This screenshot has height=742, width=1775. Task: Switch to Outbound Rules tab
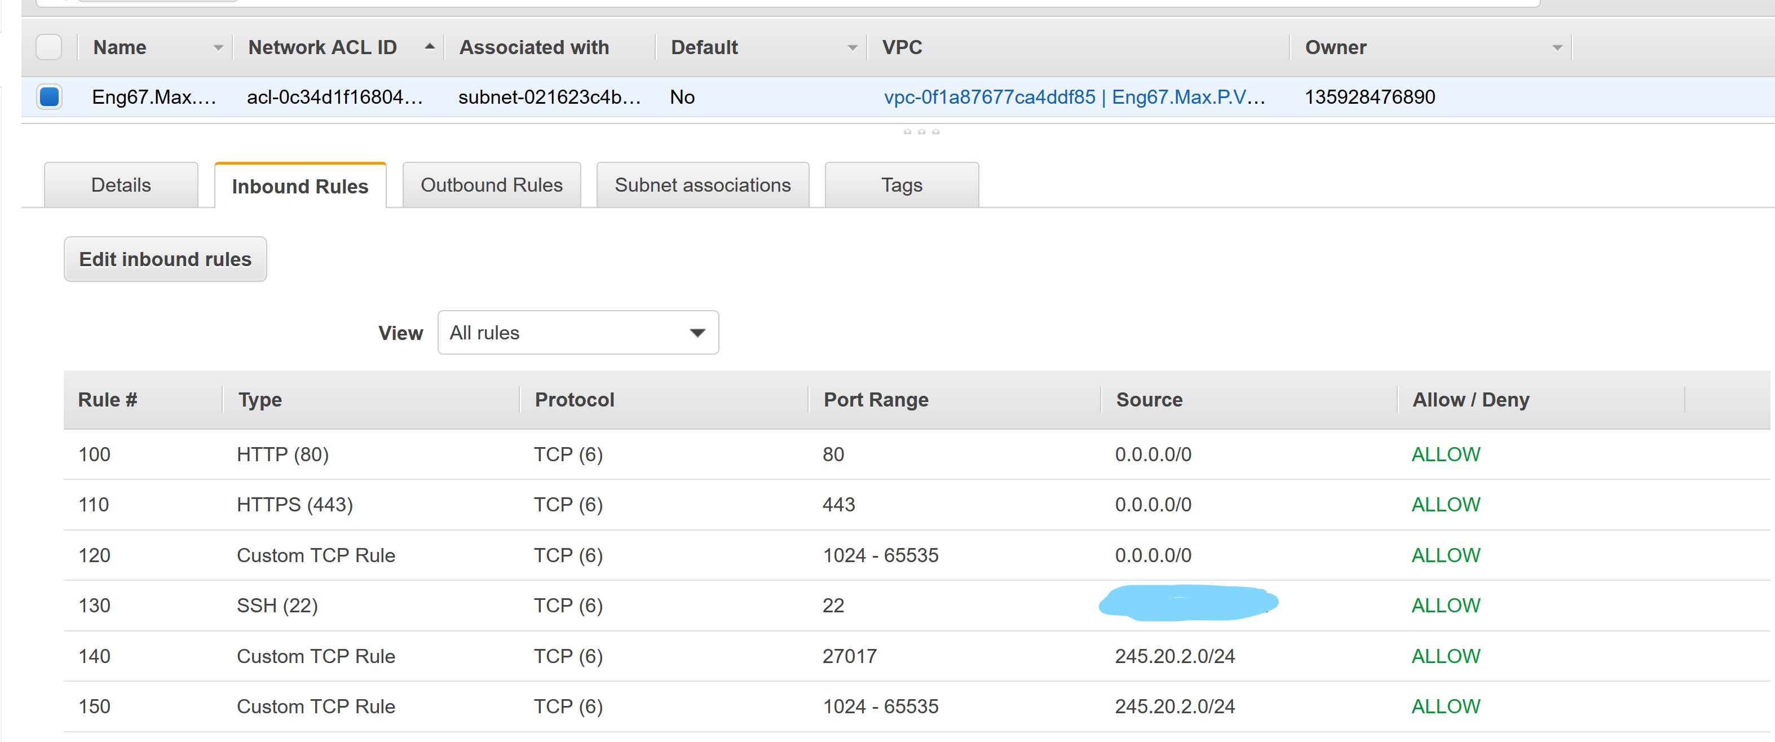491,184
